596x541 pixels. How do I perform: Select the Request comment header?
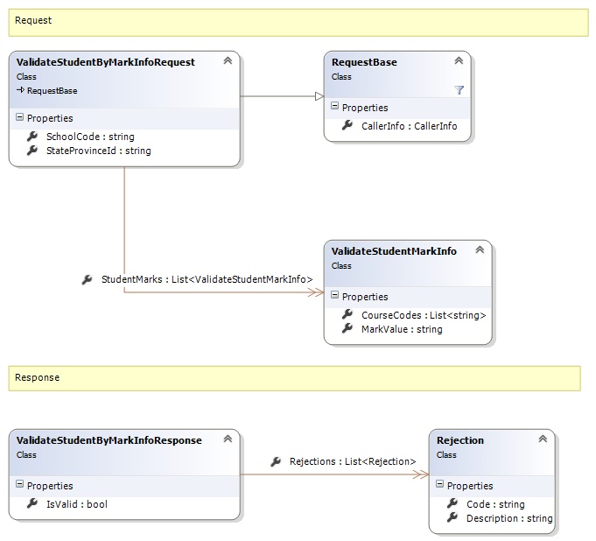click(298, 22)
